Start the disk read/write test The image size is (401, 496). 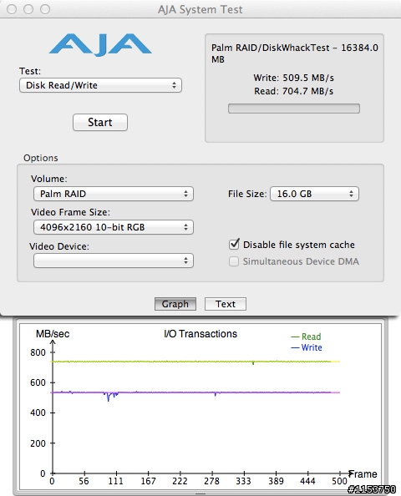point(100,123)
